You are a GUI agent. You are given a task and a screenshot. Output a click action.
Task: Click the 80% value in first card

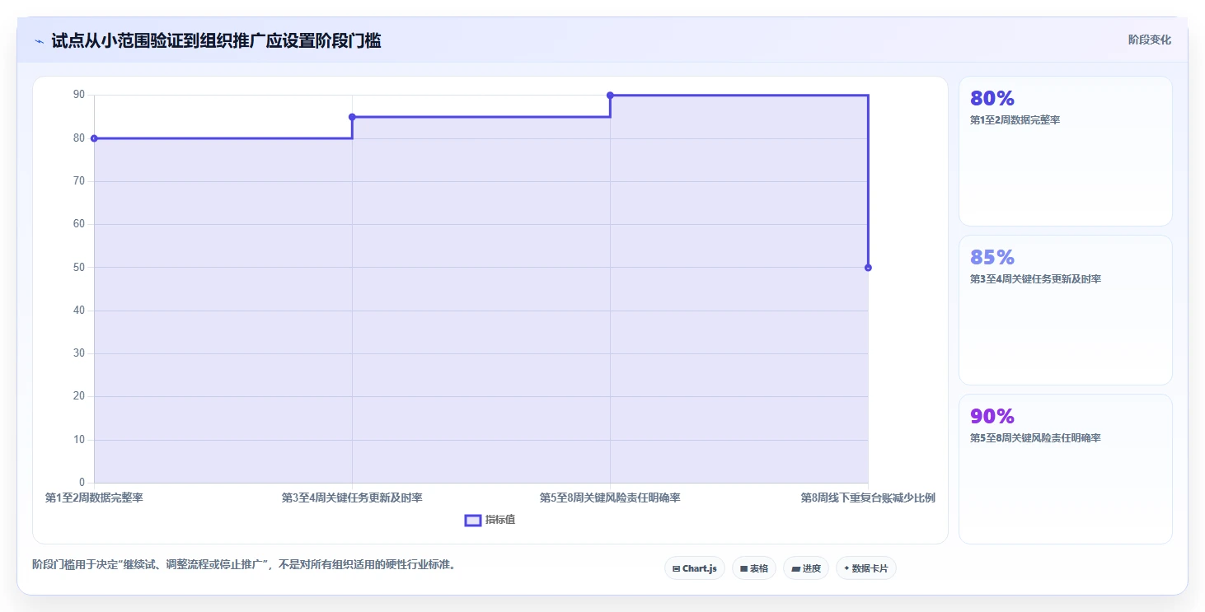[x=992, y=98]
